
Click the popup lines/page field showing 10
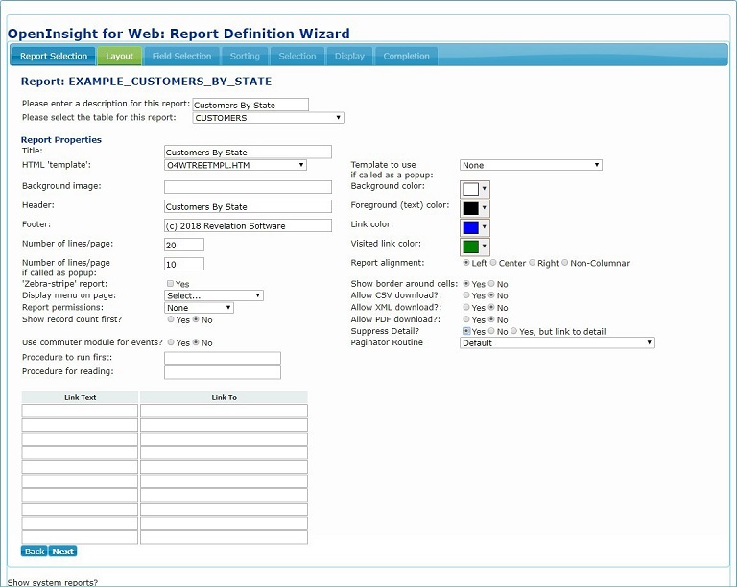click(x=184, y=264)
